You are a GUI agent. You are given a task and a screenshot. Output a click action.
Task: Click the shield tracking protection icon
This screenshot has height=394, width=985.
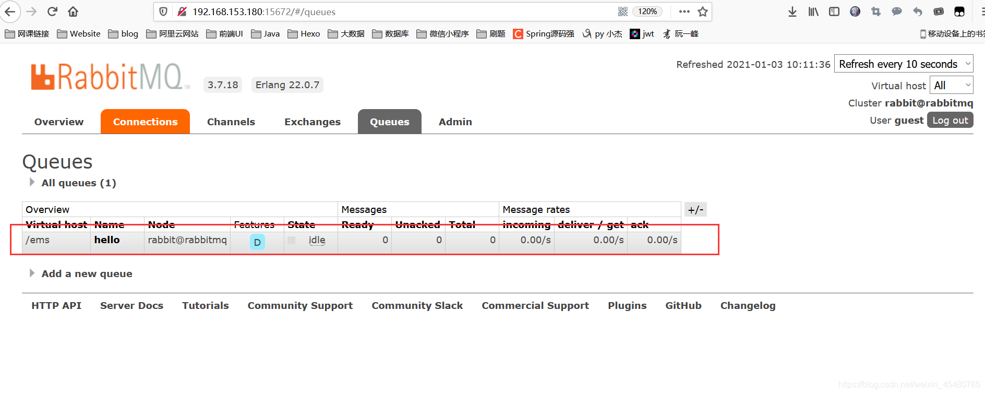[163, 11]
